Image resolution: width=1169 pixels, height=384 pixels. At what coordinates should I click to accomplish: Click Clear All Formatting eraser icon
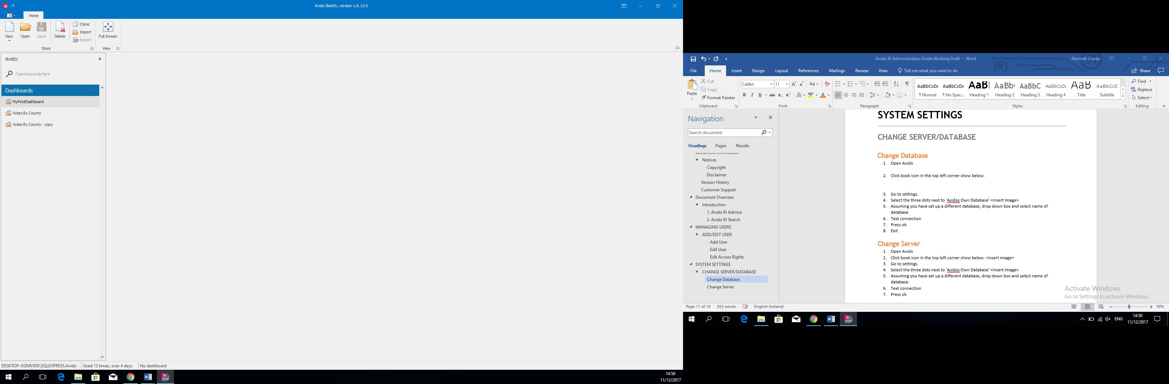(x=827, y=84)
